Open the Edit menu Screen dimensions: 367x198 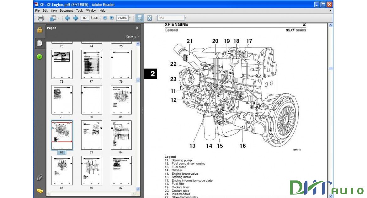tap(45, 11)
